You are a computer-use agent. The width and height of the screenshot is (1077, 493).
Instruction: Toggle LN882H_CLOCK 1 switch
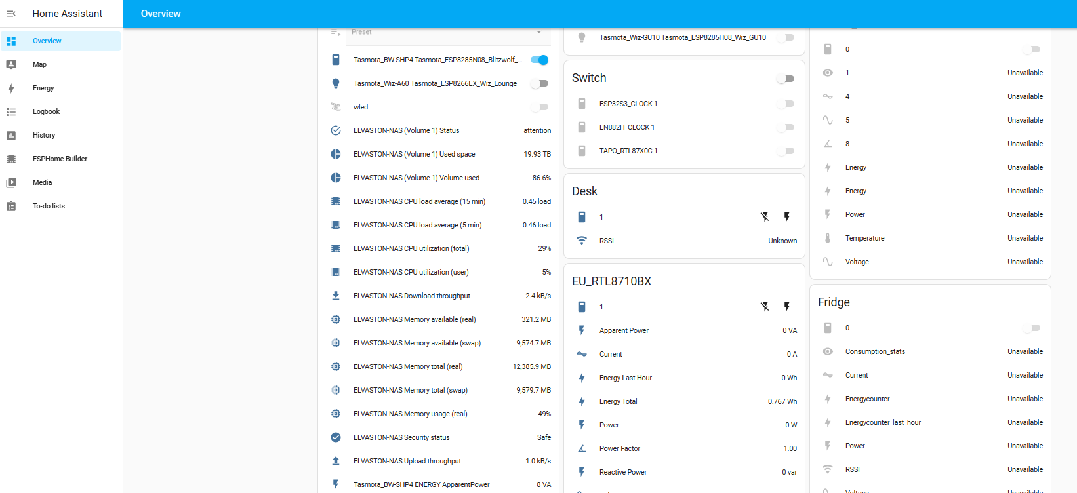[786, 127]
